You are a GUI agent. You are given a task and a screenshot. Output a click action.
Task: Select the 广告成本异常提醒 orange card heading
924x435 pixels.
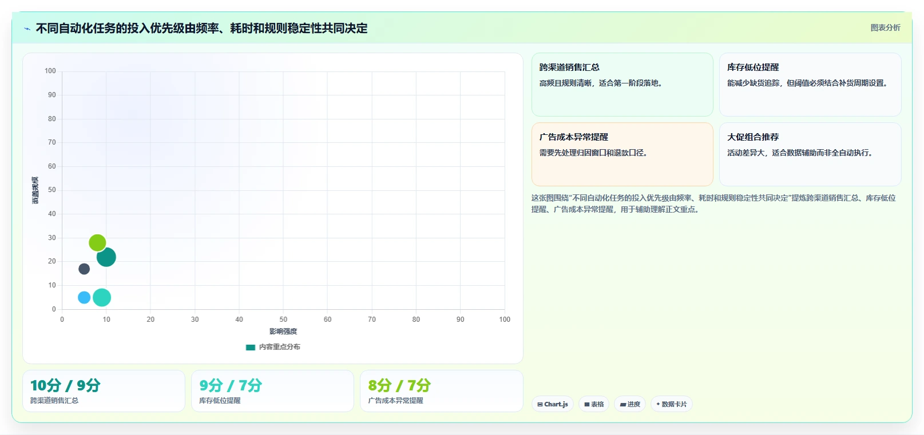[x=574, y=137]
